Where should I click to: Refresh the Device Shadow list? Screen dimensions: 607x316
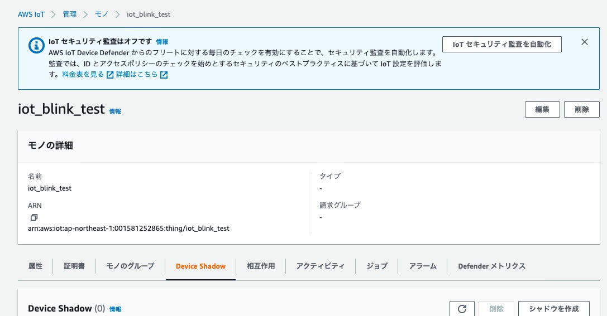(x=462, y=309)
